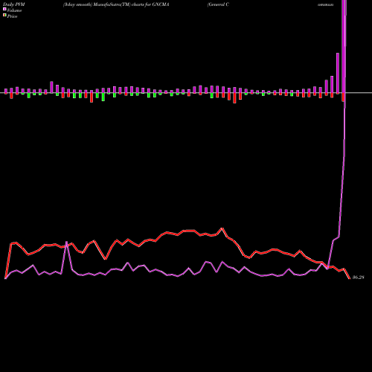Click the 86.28 price value label
Viewport: 372px width, 372px height.
click(x=358, y=278)
